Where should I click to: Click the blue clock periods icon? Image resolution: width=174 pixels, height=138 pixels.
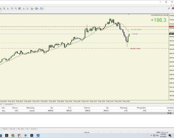(x=36, y=8)
